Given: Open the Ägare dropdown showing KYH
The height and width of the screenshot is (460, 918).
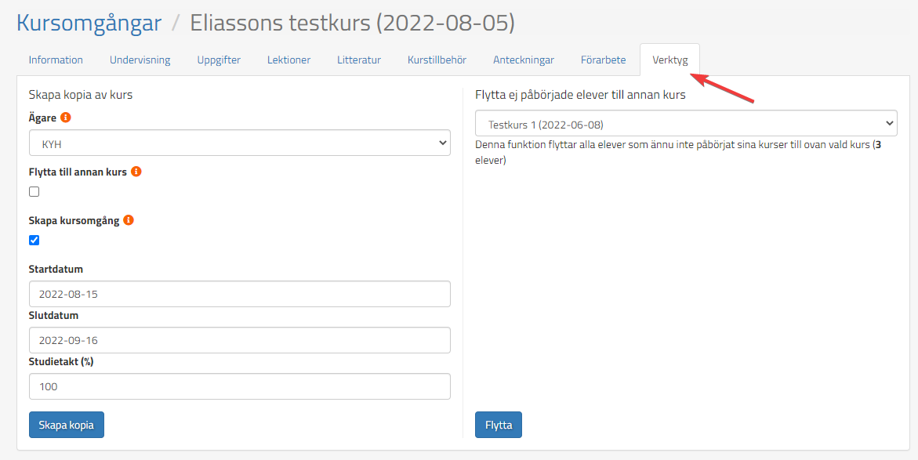Looking at the screenshot, I should [239, 143].
